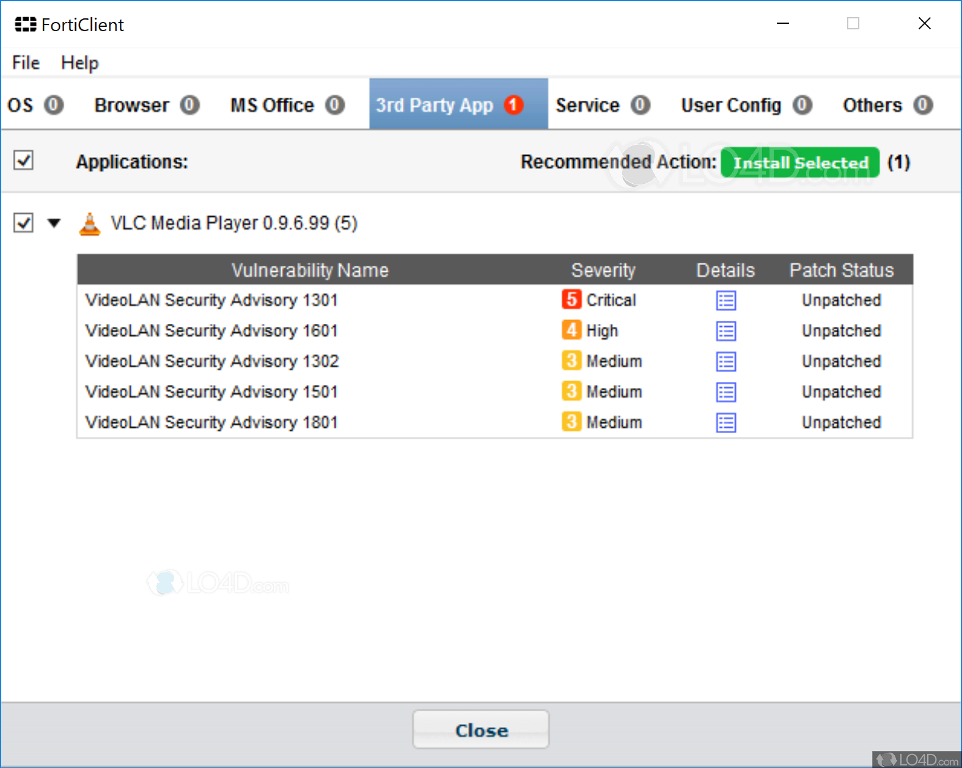Switch to the Browser tab
Image resolution: width=962 pixels, height=768 pixels.
coord(146,105)
